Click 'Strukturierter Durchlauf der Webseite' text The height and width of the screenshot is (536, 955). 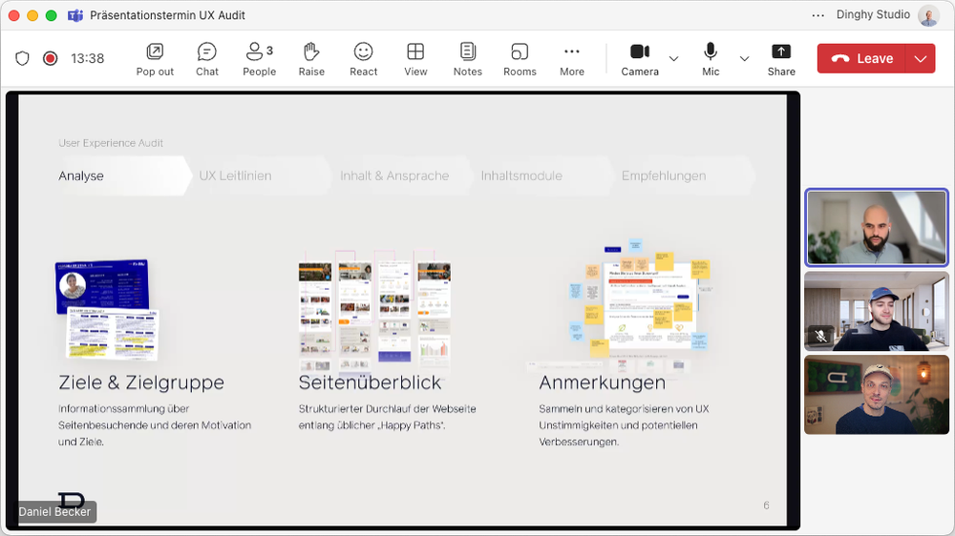pos(388,409)
